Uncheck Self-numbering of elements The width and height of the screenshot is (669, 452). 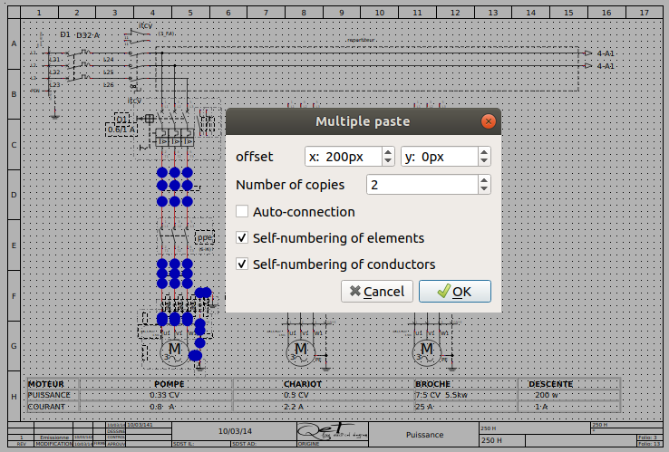[x=242, y=237]
